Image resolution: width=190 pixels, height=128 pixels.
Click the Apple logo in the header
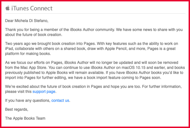coord(8,8)
